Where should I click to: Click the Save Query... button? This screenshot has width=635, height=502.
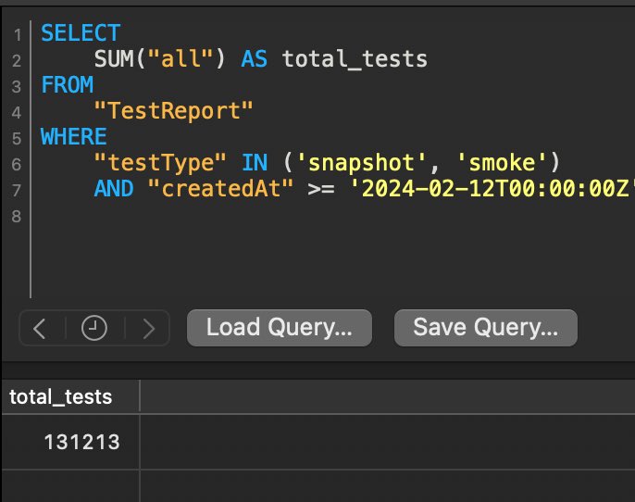click(x=486, y=328)
